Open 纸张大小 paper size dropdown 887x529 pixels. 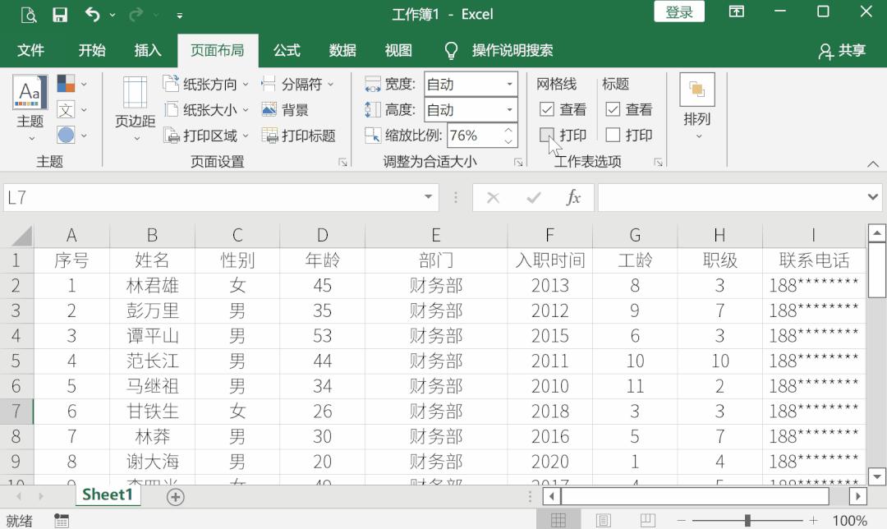click(x=206, y=110)
